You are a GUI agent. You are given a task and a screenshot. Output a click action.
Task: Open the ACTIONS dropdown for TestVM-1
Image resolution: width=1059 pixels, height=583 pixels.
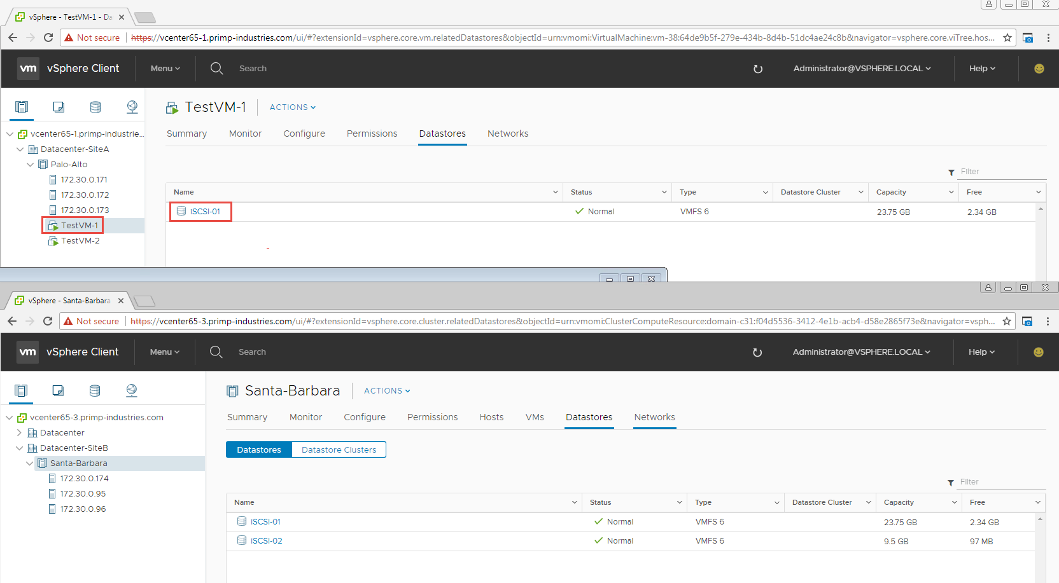[291, 107]
